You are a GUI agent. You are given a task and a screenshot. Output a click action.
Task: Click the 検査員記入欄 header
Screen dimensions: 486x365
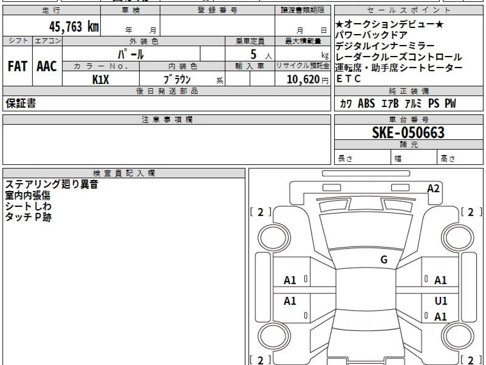click(x=124, y=173)
